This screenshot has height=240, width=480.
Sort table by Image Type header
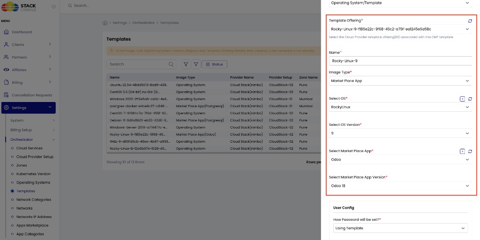[x=185, y=77]
